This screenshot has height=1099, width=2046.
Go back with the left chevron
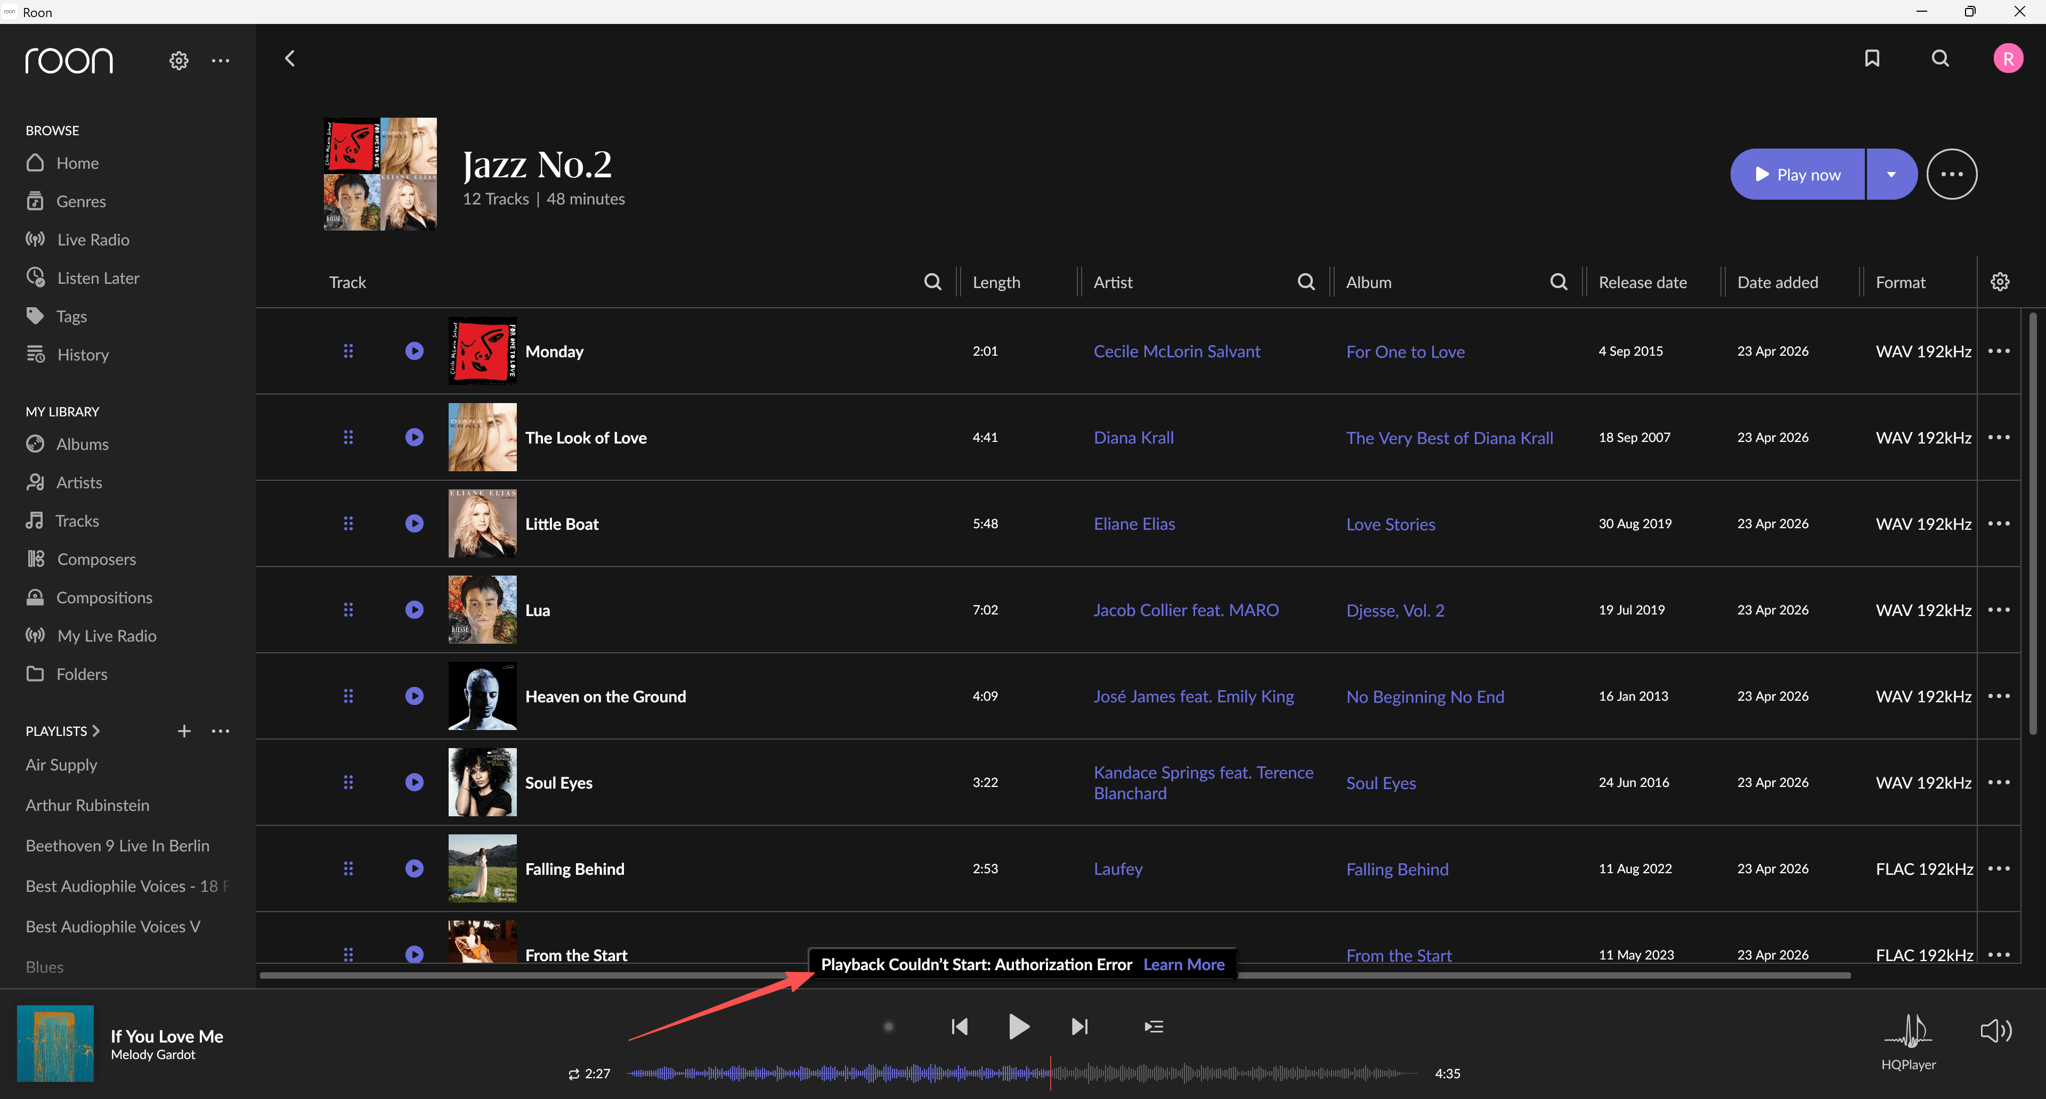tap(290, 58)
